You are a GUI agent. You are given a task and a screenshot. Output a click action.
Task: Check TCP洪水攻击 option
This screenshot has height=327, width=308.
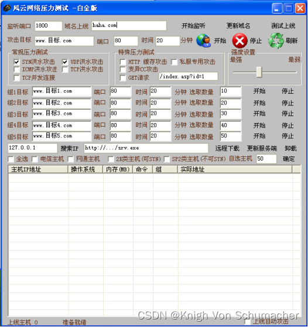coord(65,70)
